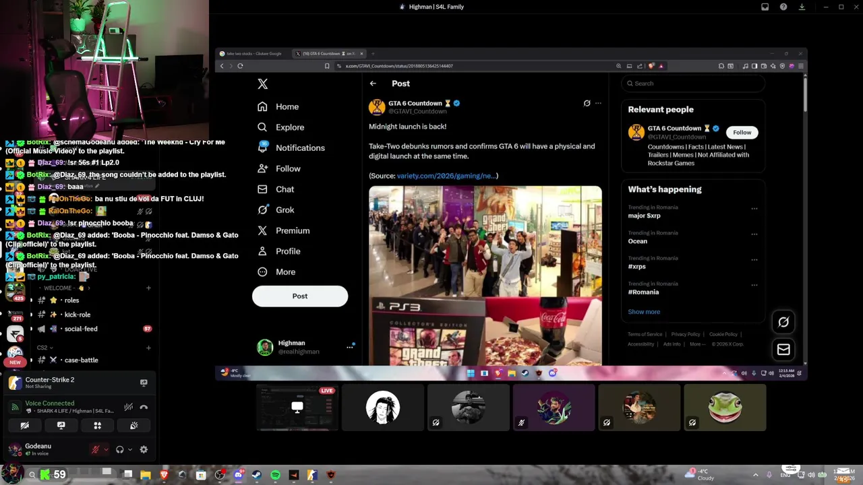Open Explore in X sidebar
Image resolution: width=863 pixels, height=485 pixels.
click(280, 127)
